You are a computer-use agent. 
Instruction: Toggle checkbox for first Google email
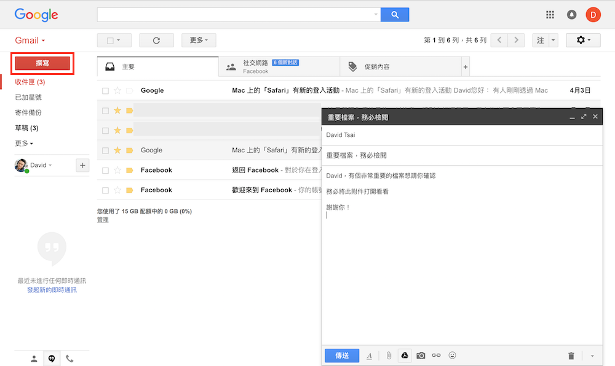[105, 91]
